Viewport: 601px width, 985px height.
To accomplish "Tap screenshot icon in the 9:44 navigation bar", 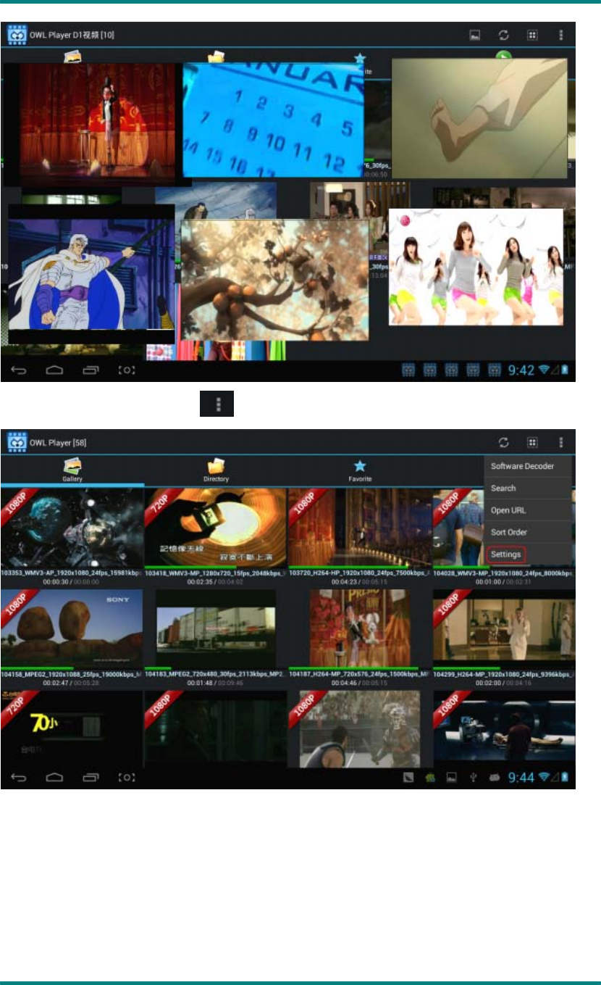I will coord(127,777).
